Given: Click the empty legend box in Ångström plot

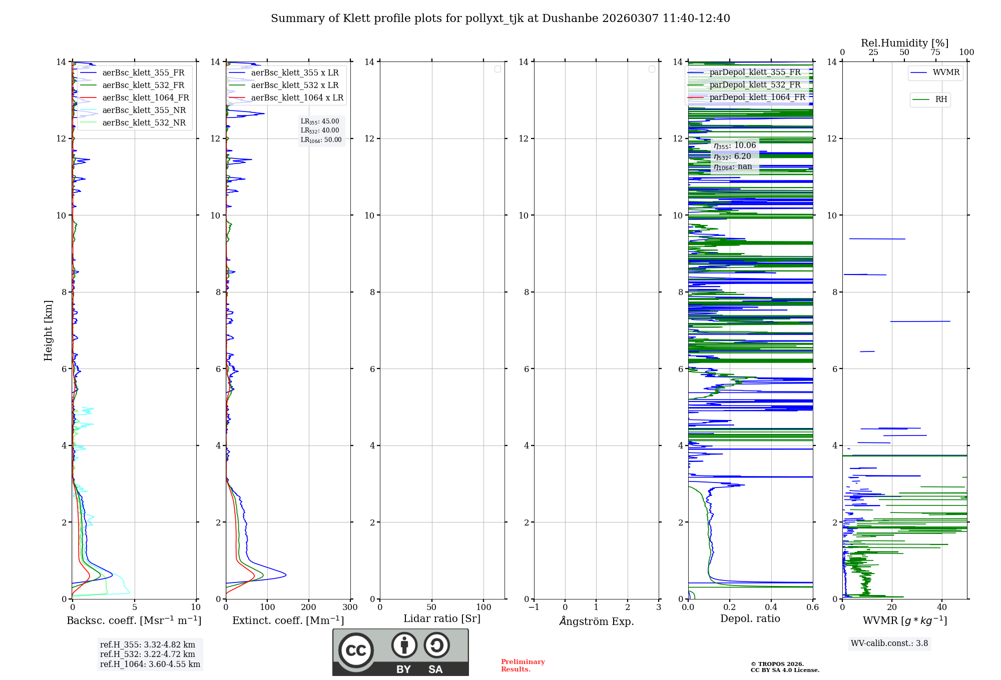Looking at the screenshot, I should 652,69.
